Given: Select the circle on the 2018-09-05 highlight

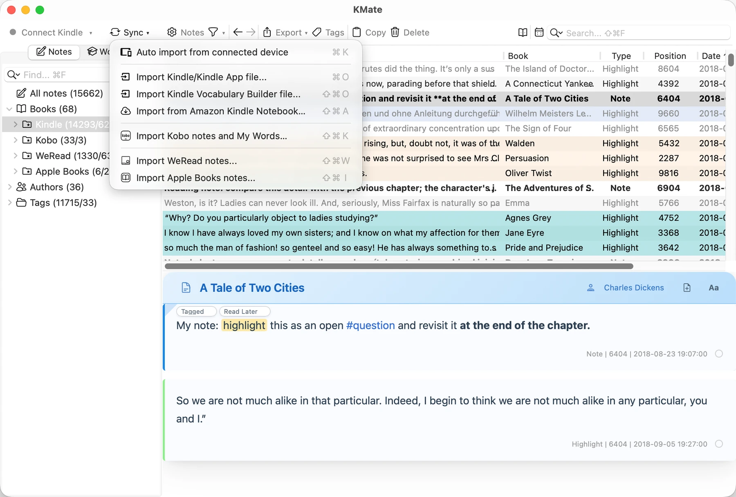Looking at the screenshot, I should (x=719, y=444).
